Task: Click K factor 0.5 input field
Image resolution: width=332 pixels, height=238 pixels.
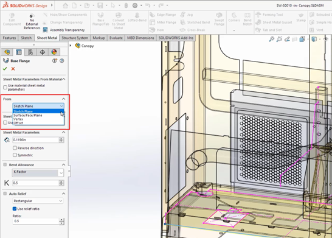Action: [36, 183]
